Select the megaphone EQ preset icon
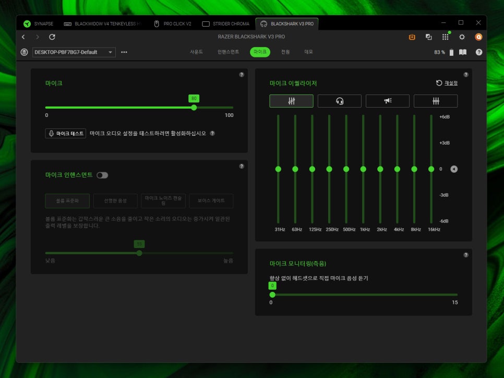The height and width of the screenshot is (378, 504). tap(387, 101)
